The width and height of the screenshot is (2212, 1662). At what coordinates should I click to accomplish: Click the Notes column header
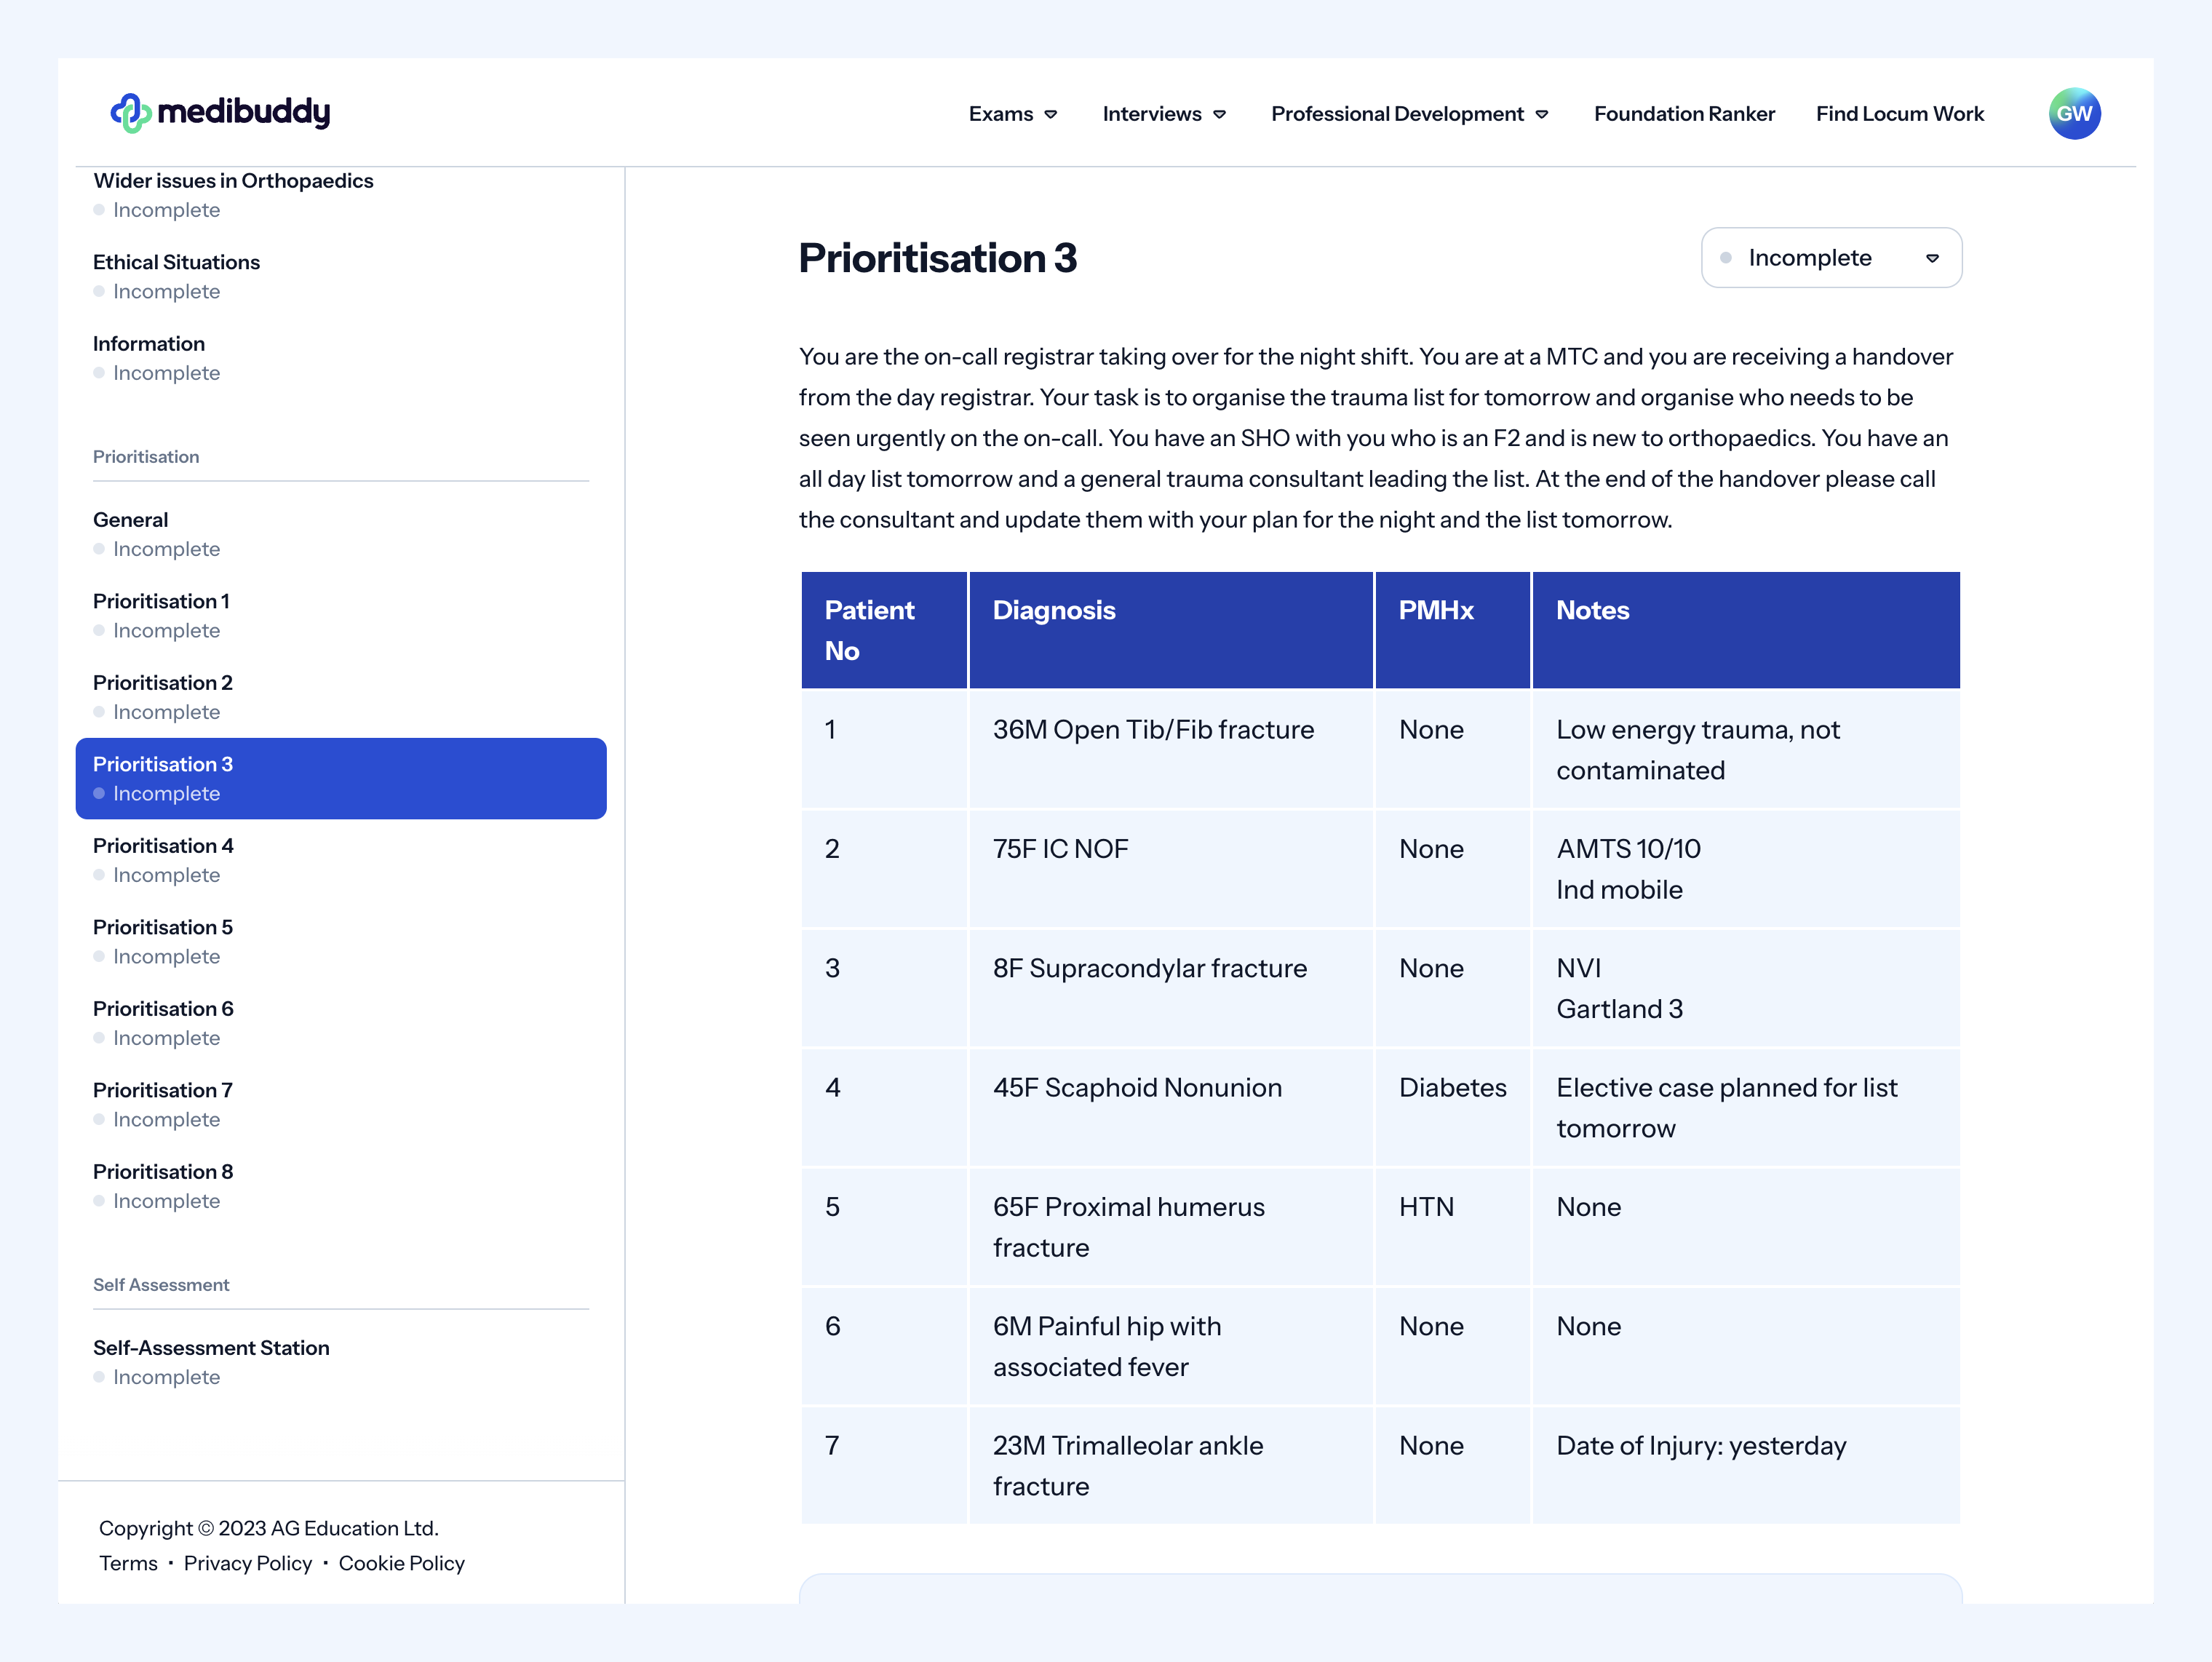tap(1746, 630)
